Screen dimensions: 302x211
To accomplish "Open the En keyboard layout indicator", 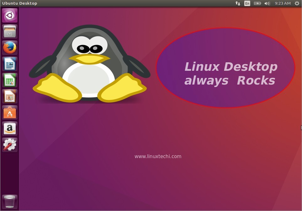I will coord(247,3).
